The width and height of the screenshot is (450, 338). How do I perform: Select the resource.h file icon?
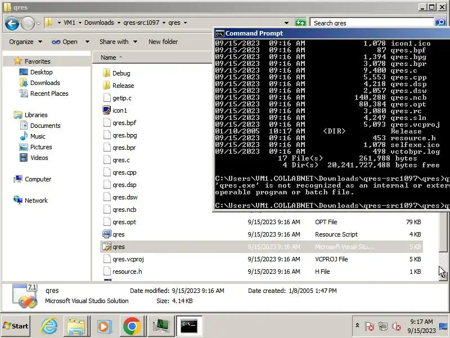click(107, 272)
